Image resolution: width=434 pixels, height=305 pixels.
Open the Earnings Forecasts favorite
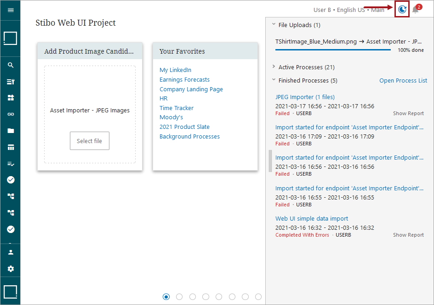pos(184,80)
